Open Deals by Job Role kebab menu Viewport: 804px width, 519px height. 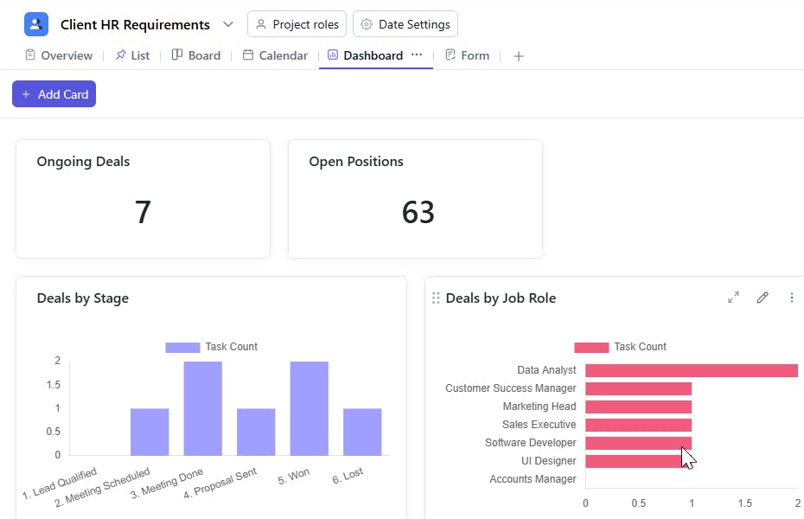pos(792,298)
